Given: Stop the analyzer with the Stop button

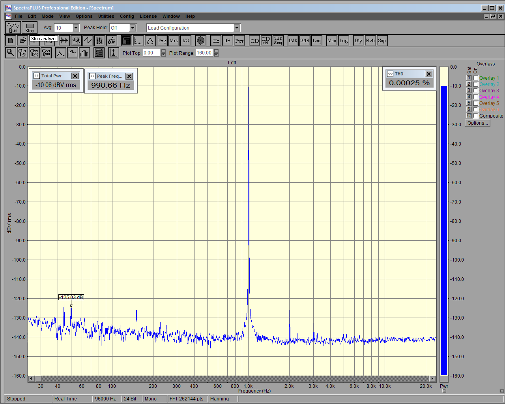Looking at the screenshot, I should (x=30, y=28).
